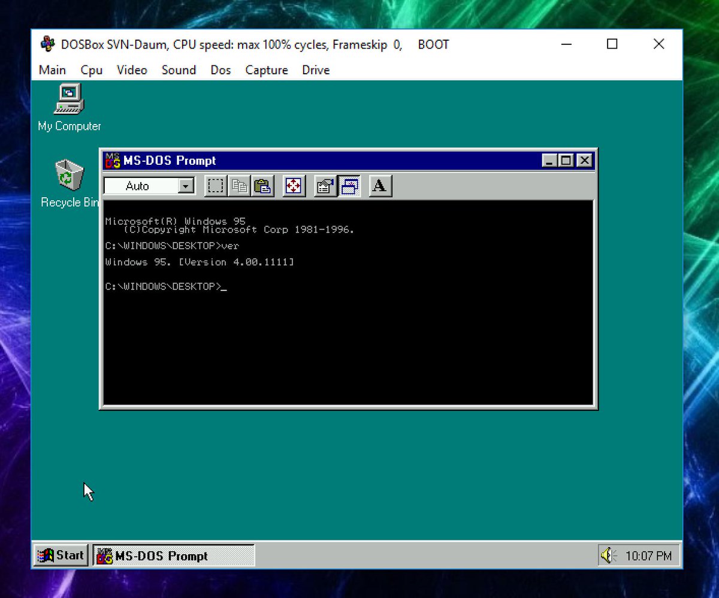Open the Sound menu
The image size is (719, 598).
tap(179, 70)
